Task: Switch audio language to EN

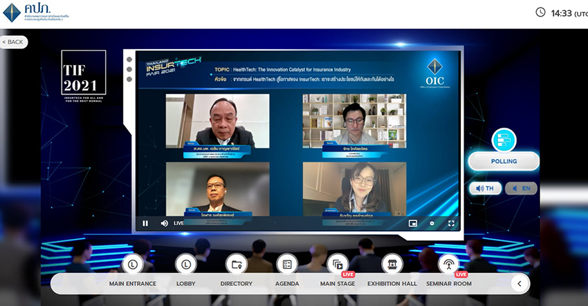Action: tap(522, 188)
